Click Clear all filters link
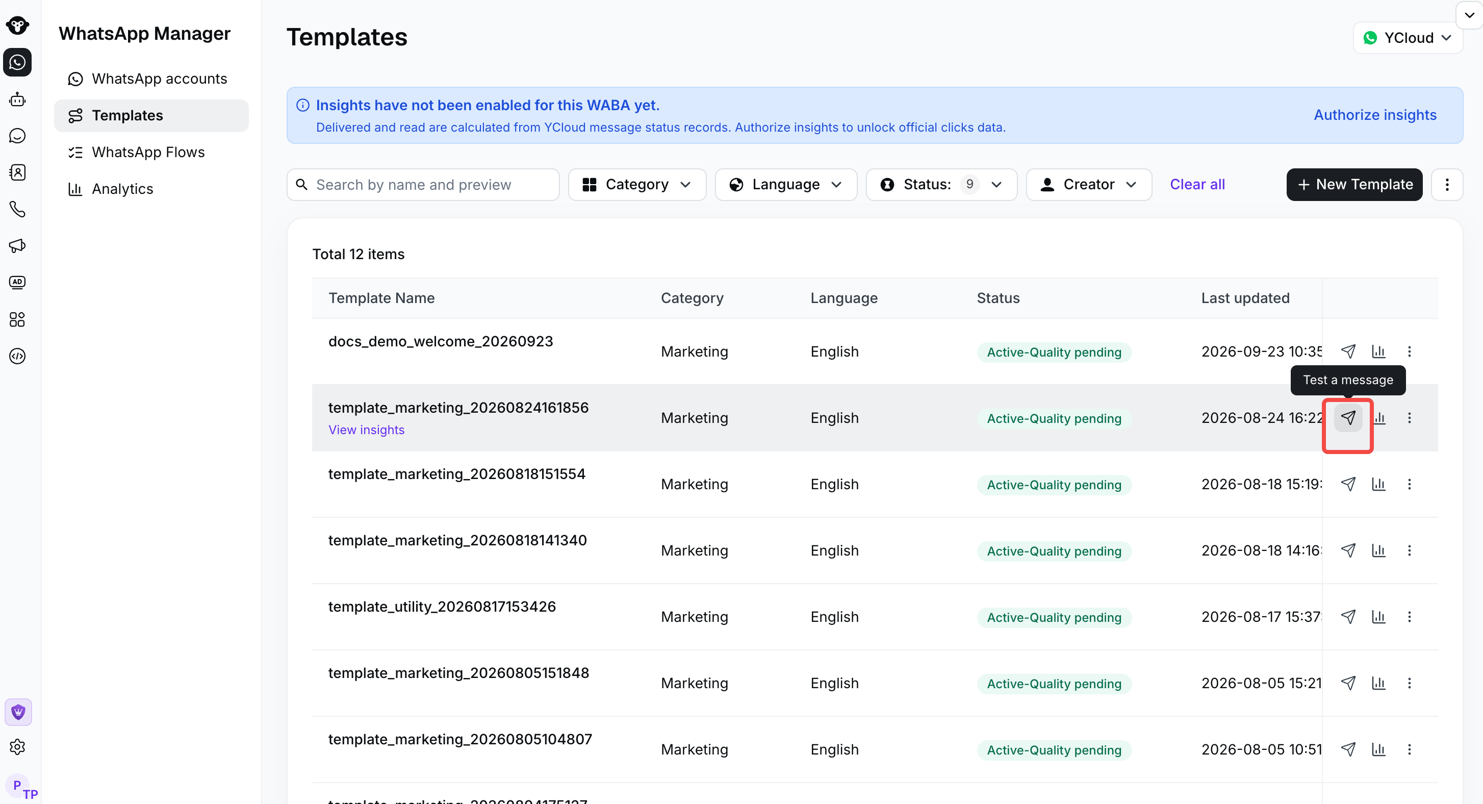The image size is (1483, 804). pos(1197,184)
